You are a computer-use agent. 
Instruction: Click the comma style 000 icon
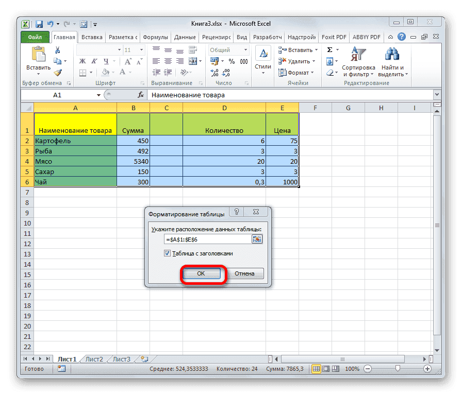coord(244,61)
